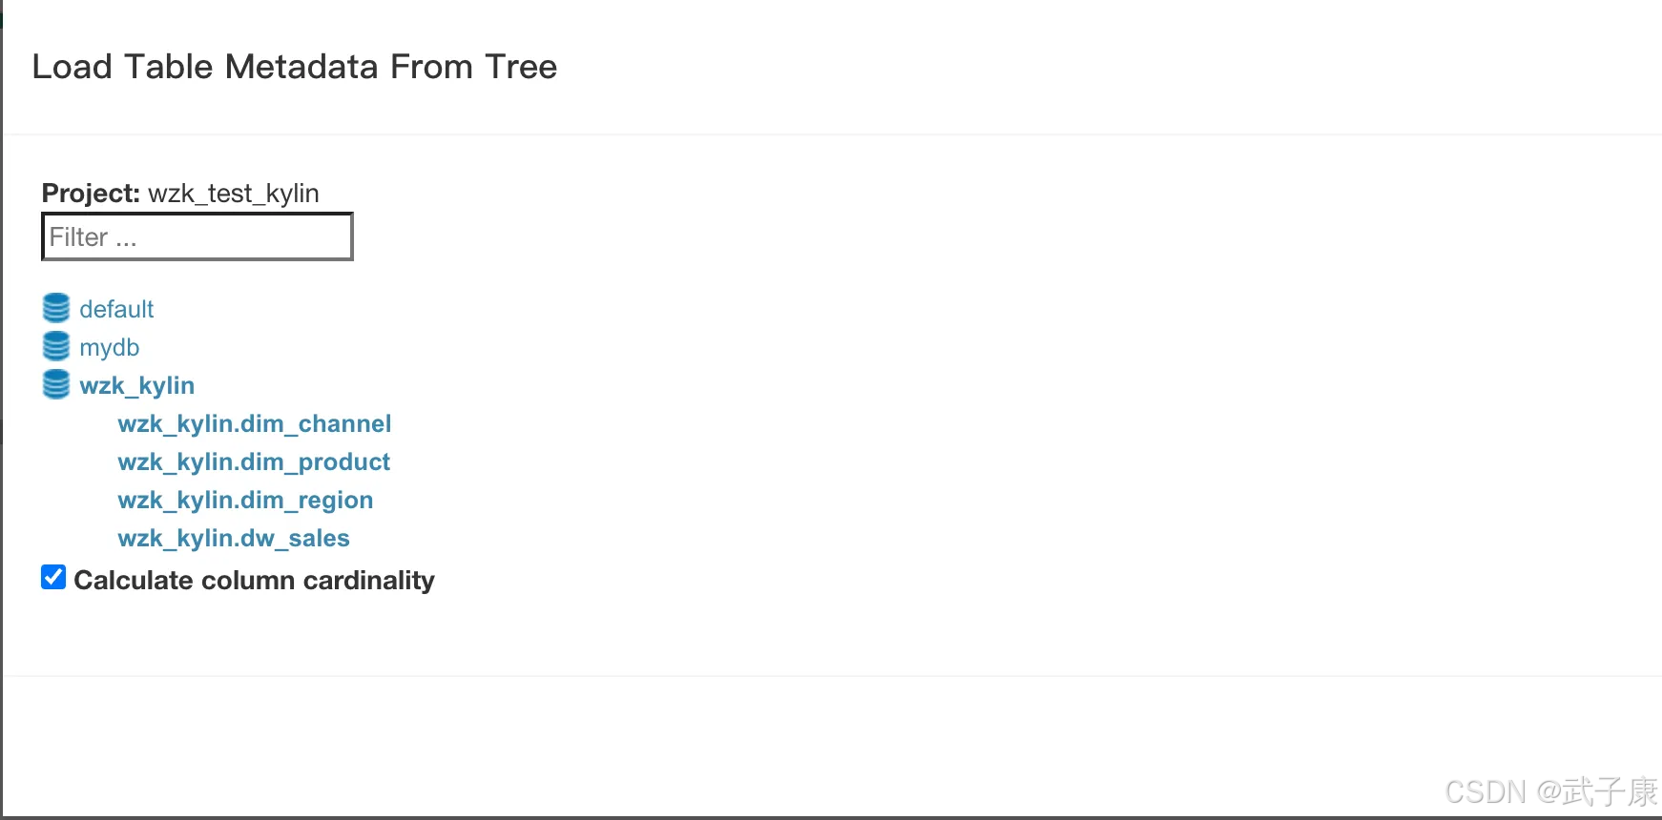The width and height of the screenshot is (1662, 820).
Task: Collapse the wzk_kylin database node
Action: (137, 385)
